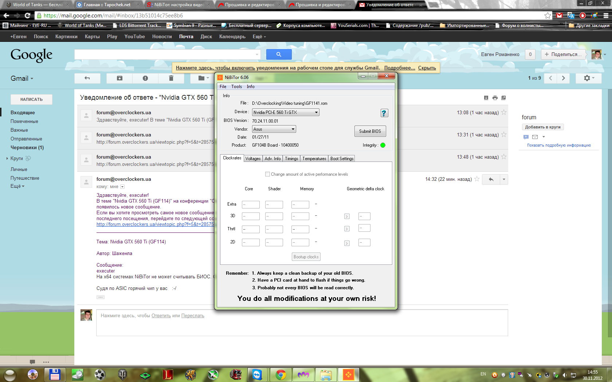This screenshot has height=382, width=612.
Task: Star the 13:48 message from forum
Action: click(504, 157)
